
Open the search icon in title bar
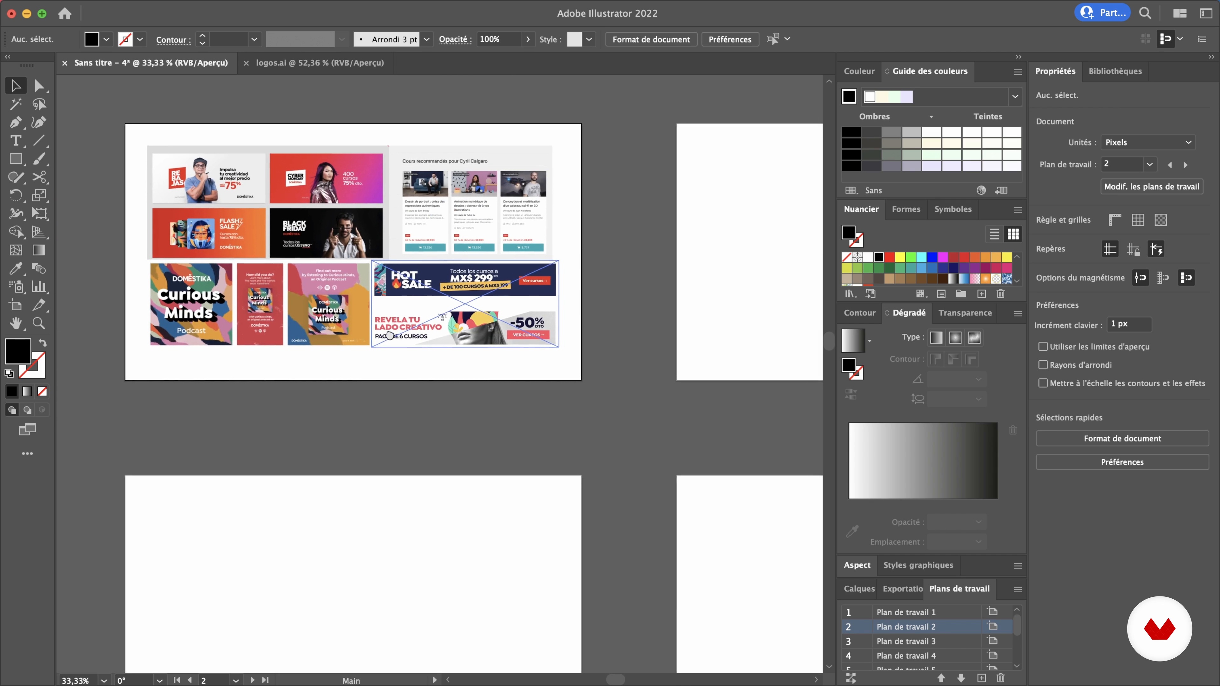coord(1145,13)
